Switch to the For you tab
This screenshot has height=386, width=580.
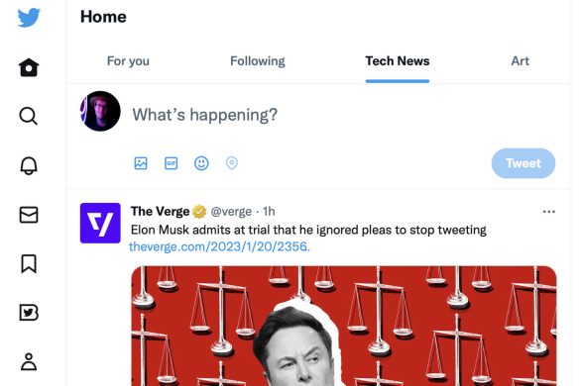coord(128,61)
